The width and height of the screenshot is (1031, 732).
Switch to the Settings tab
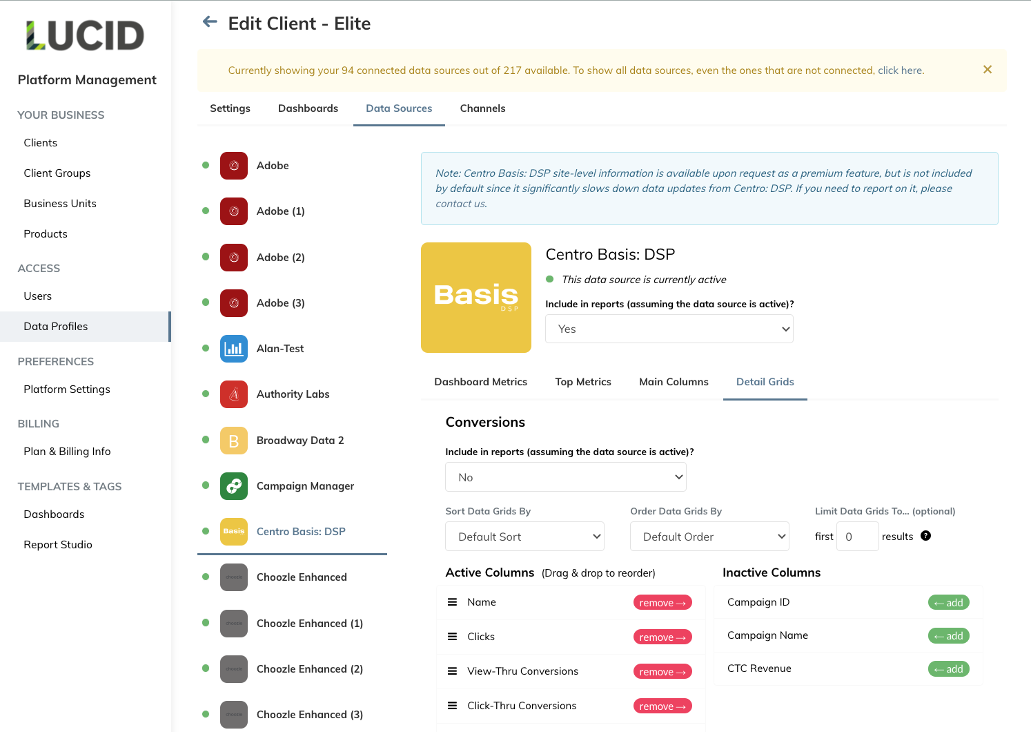pos(230,108)
